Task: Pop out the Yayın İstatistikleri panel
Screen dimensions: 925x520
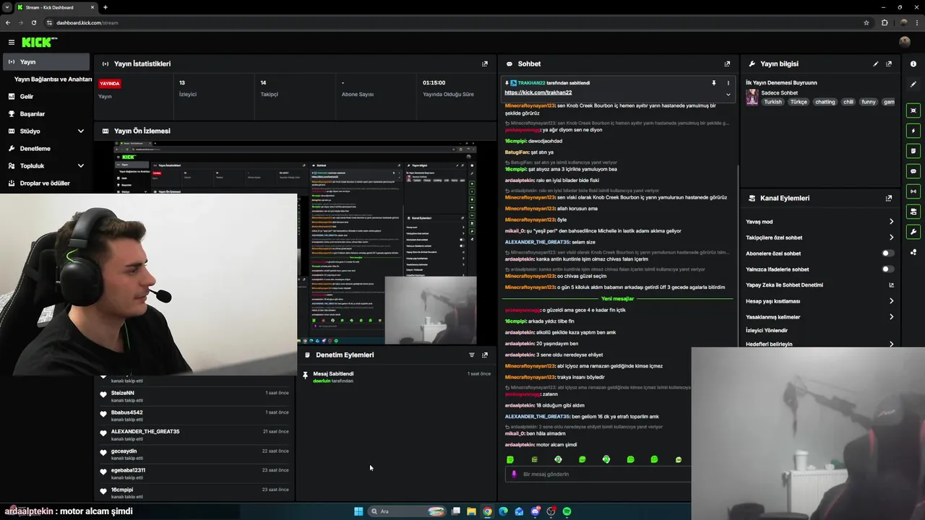Action: [x=485, y=64]
